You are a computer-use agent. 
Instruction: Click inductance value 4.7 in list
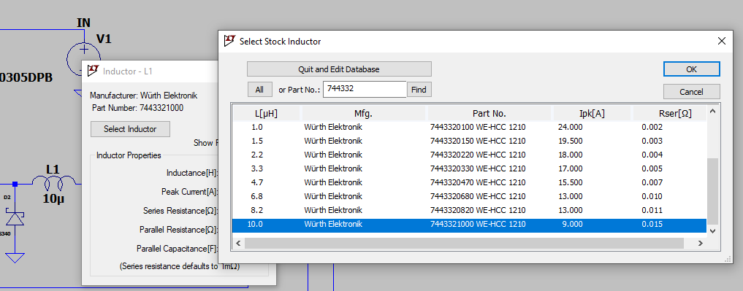(257, 182)
